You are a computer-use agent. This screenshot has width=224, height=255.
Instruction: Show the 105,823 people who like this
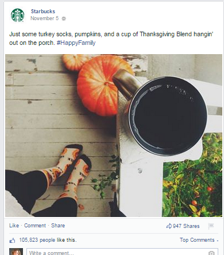pyautogui.click(x=48, y=240)
